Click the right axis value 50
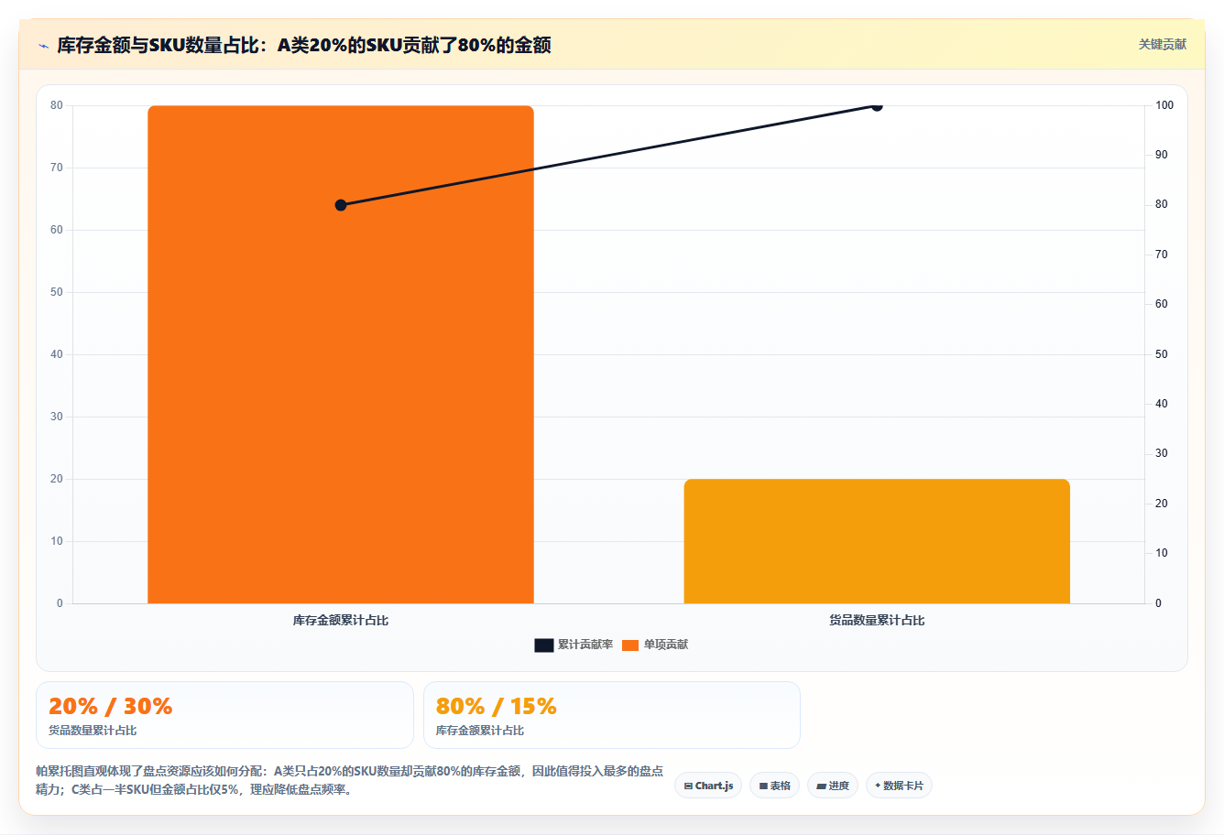The image size is (1224, 835). (1161, 354)
